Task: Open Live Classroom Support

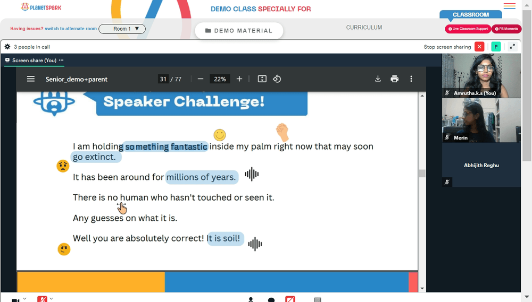Action: [468, 29]
